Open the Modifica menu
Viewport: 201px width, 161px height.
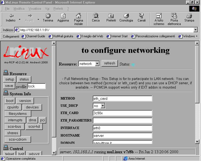point(19,9)
